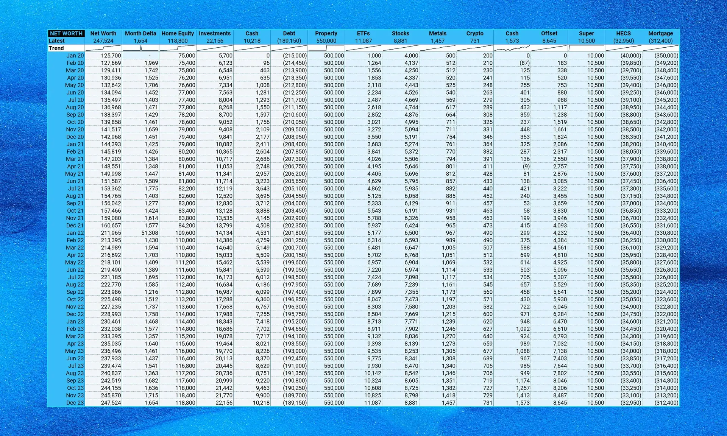Select the Debt column header
727x436 pixels.
289,33
